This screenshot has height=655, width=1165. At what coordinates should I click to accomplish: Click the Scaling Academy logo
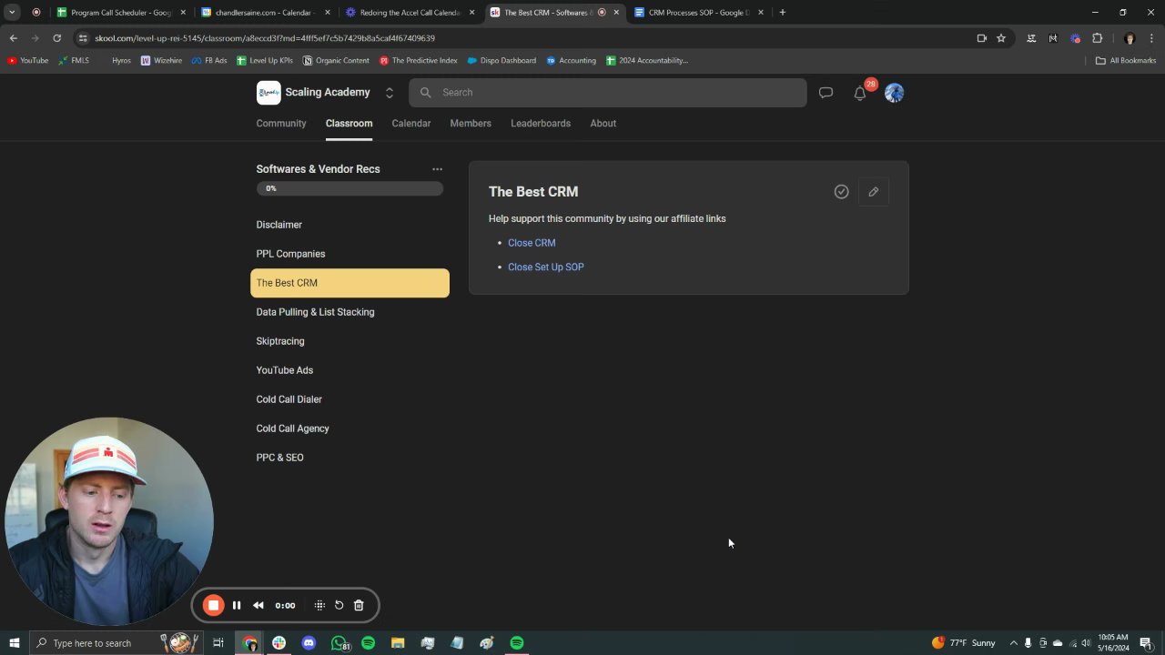coord(268,92)
